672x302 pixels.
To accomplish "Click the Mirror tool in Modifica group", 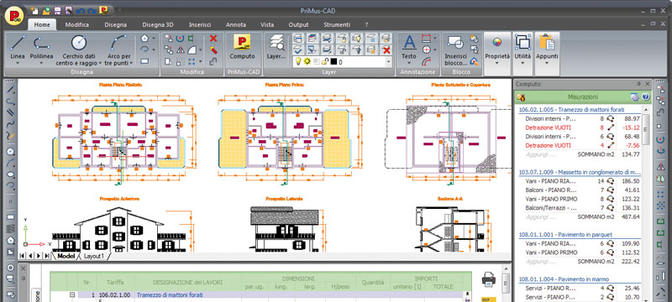I will coord(181,50).
